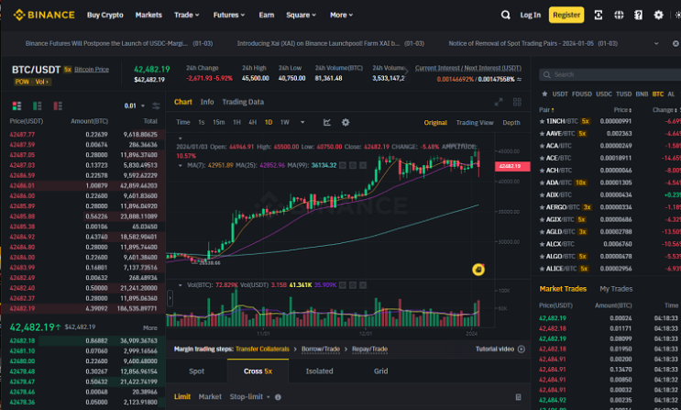Open the language globe icon
Viewport: 681px width, 410px height.
click(619, 15)
